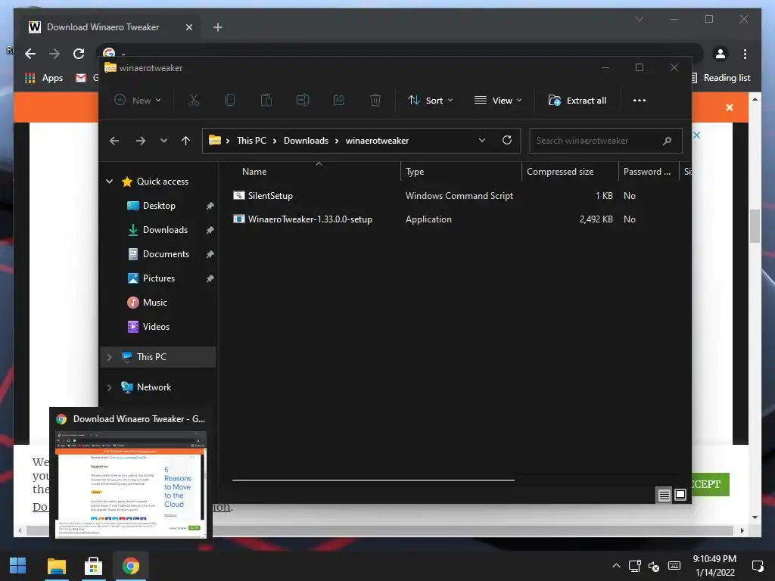Click Downloads in address breadcrumb
This screenshot has height=581, width=775.
click(306, 140)
